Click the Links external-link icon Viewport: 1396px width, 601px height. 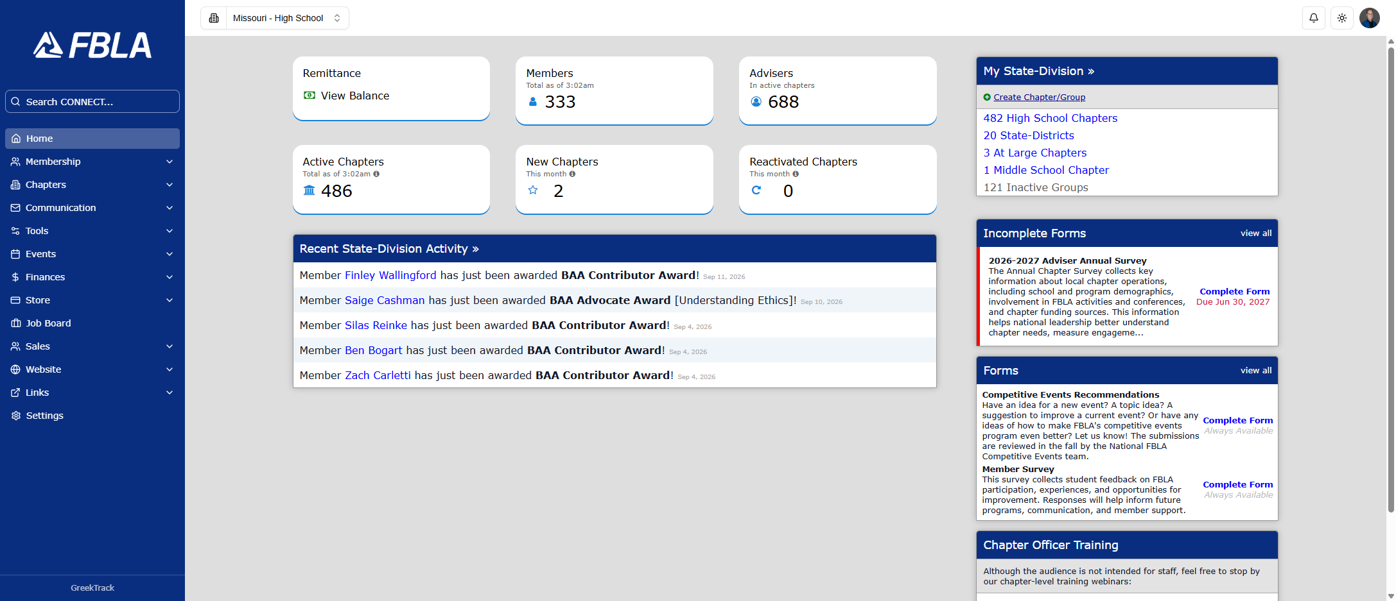[x=15, y=393]
